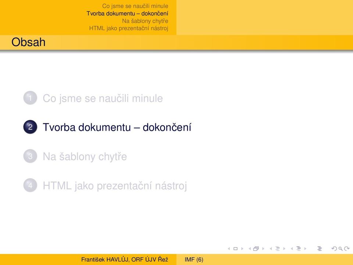Viewport: 353px width, 265px height.
Task: Select outline item 'HTML jako prezentační nástroj'
Action: [115, 186]
